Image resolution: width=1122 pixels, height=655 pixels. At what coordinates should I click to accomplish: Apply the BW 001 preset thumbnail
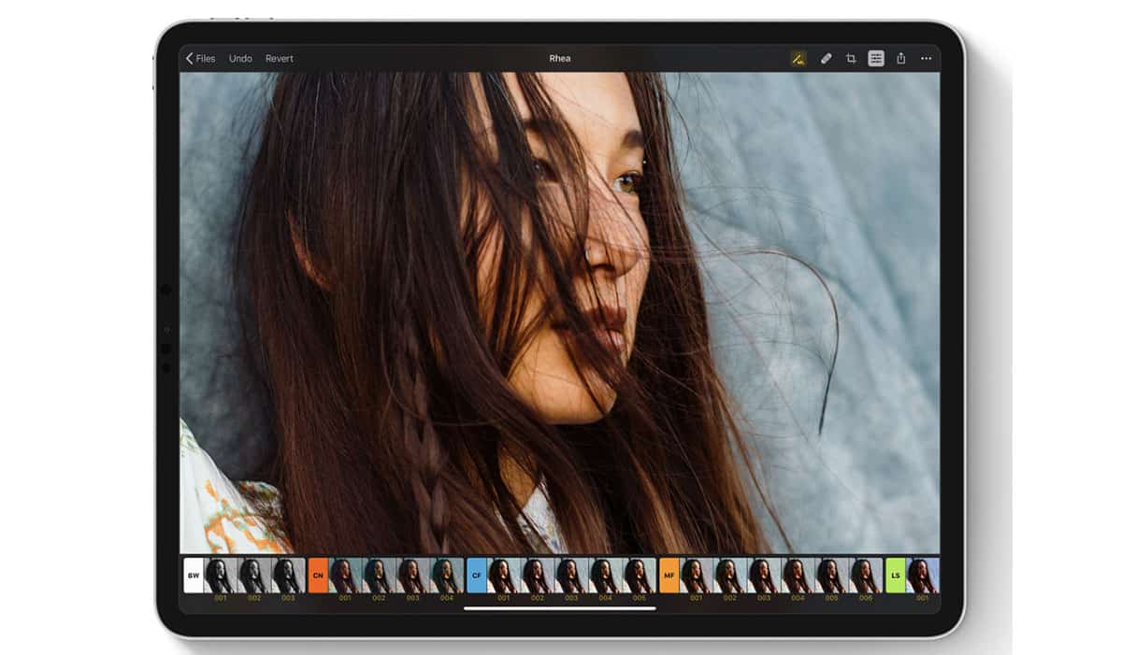pos(221,576)
